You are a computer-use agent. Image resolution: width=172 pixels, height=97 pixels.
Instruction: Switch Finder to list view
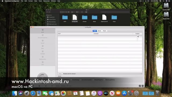(x=64, y=12)
